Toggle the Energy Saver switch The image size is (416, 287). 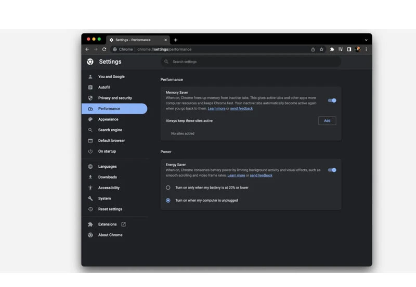point(332,170)
